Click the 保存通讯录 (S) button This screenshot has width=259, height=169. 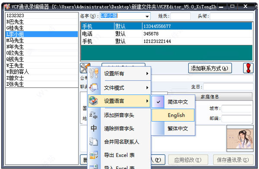233,160
